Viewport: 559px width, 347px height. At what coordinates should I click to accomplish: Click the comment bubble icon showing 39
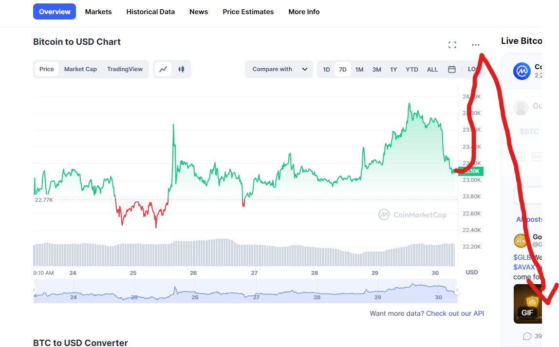527,336
